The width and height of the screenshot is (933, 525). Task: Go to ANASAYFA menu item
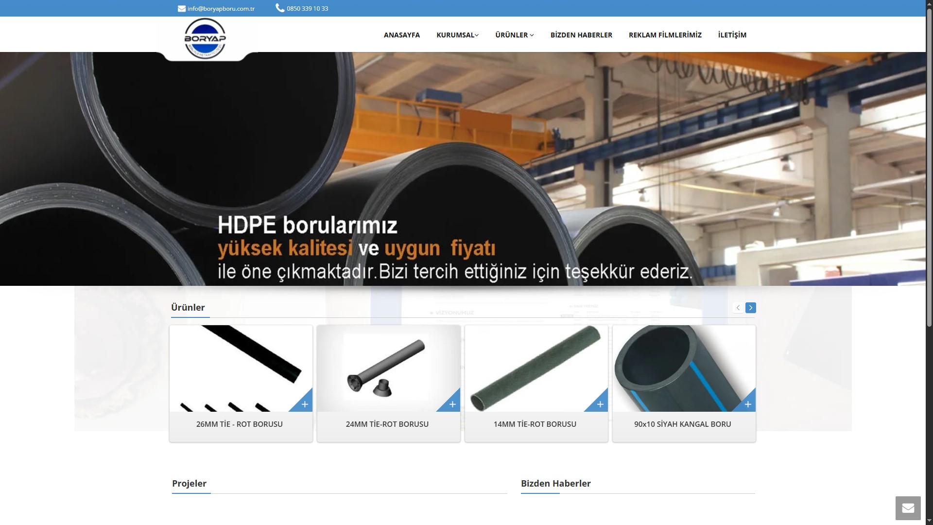click(402, 35)
